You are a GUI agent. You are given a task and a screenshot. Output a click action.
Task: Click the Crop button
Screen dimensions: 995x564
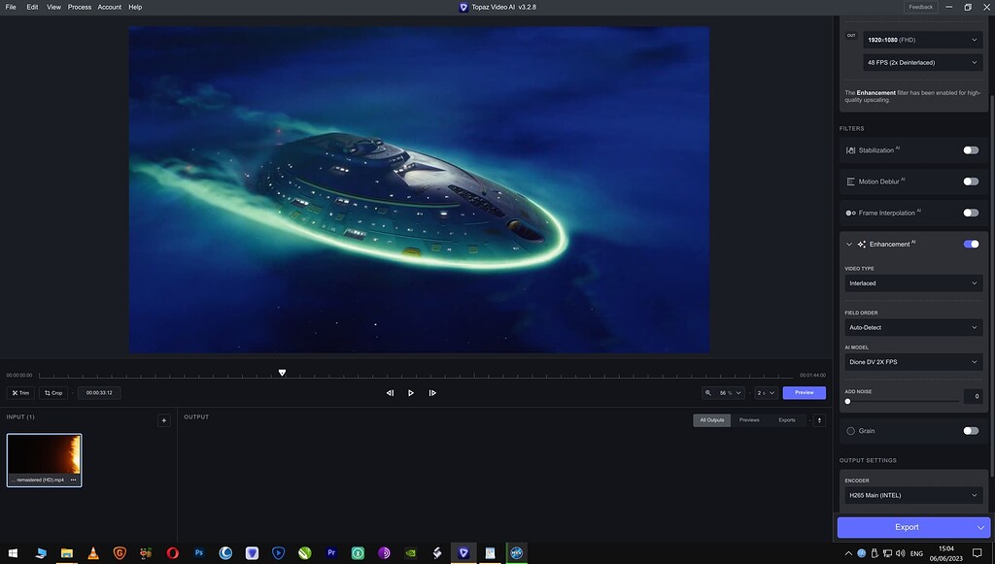pos(53,393)
